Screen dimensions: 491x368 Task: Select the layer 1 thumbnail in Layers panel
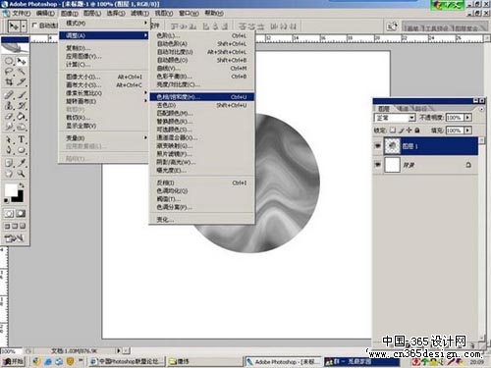click(x=392, y=146)
